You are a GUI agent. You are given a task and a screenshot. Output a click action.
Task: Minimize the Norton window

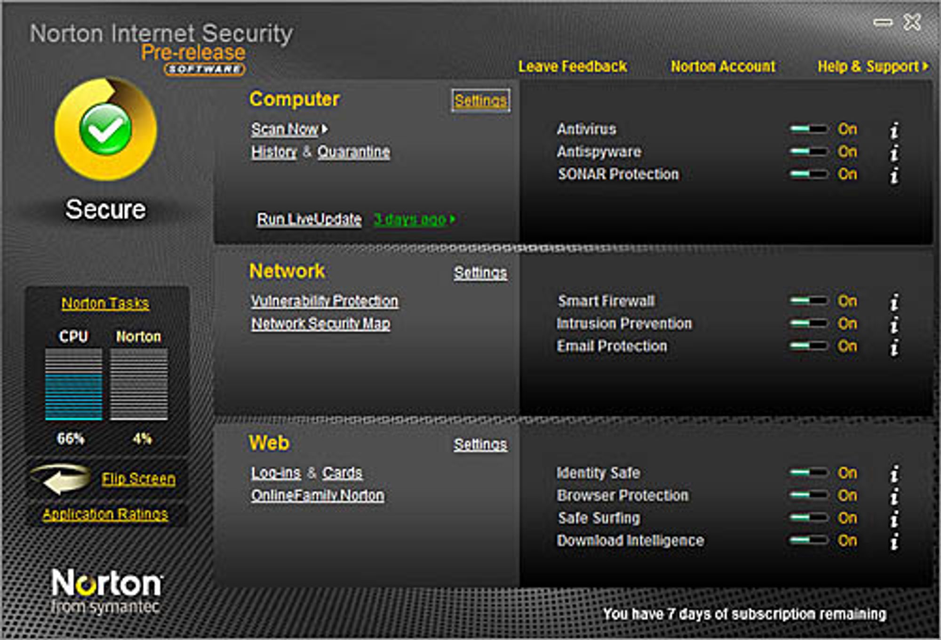pyautogui.click(x=883, y=22)
